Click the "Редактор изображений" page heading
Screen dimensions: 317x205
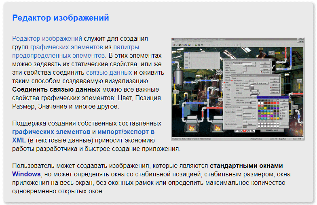point(61,18)
